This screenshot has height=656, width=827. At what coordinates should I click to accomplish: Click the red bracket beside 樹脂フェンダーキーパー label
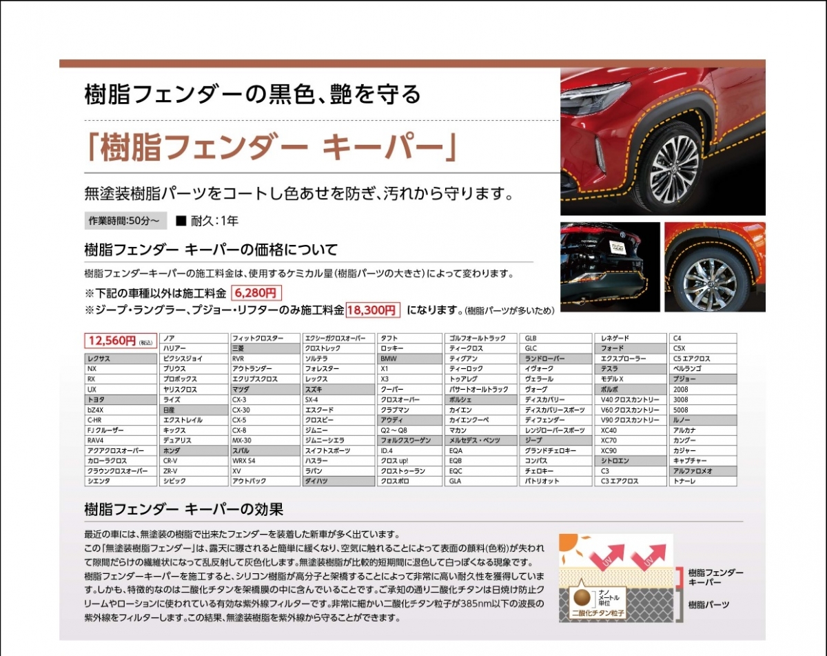[x=681, y=577]
